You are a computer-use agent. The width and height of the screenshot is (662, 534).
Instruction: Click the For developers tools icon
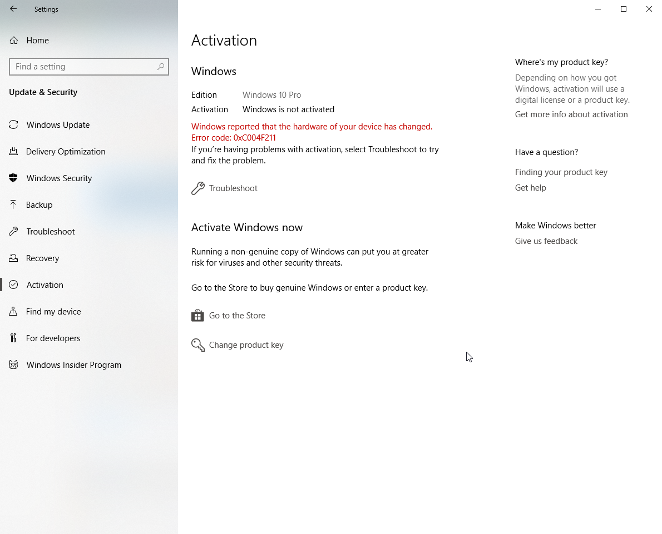13,338
